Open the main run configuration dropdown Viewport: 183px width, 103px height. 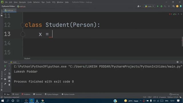pos(149,6)
